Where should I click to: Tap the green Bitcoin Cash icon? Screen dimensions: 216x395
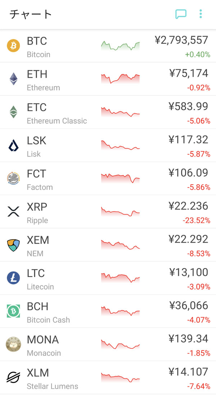coord(13,311)
